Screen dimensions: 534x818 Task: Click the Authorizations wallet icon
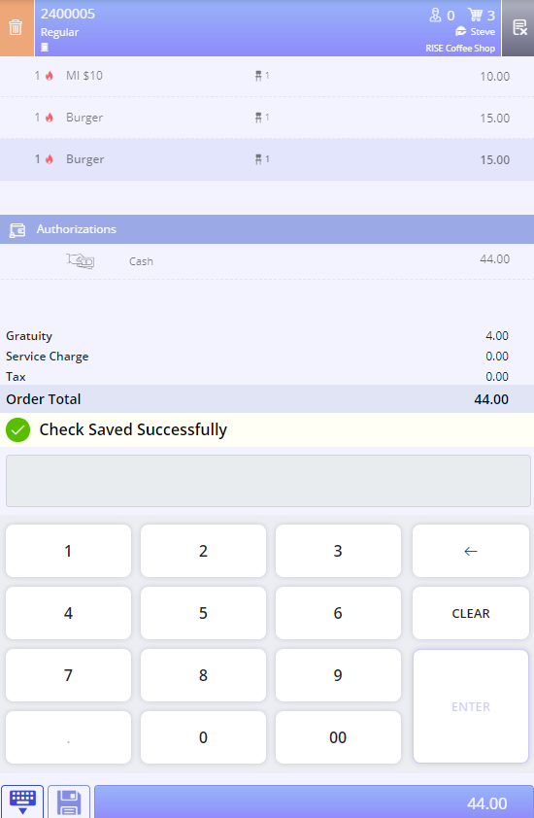click(x=17, y=229)
